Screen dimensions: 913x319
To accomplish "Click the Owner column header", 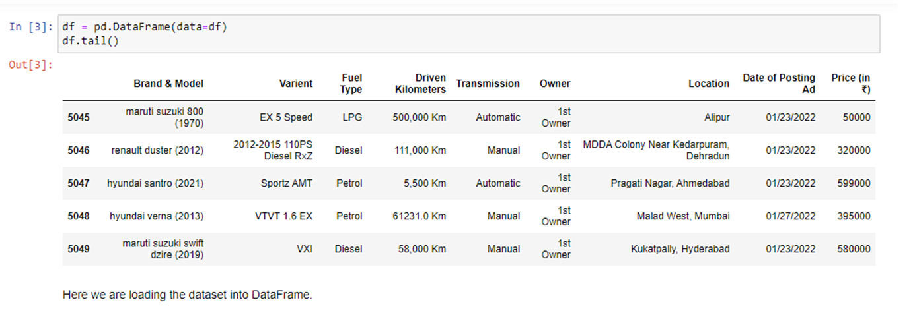I will (x=555, y=84).
